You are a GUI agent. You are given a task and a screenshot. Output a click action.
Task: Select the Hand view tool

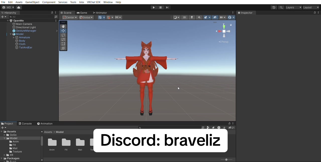[63, 26]
